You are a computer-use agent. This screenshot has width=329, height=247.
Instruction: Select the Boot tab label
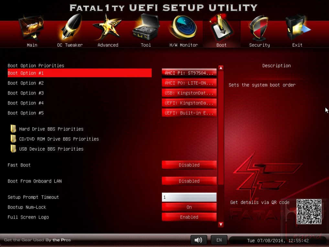tap(221, 45)
